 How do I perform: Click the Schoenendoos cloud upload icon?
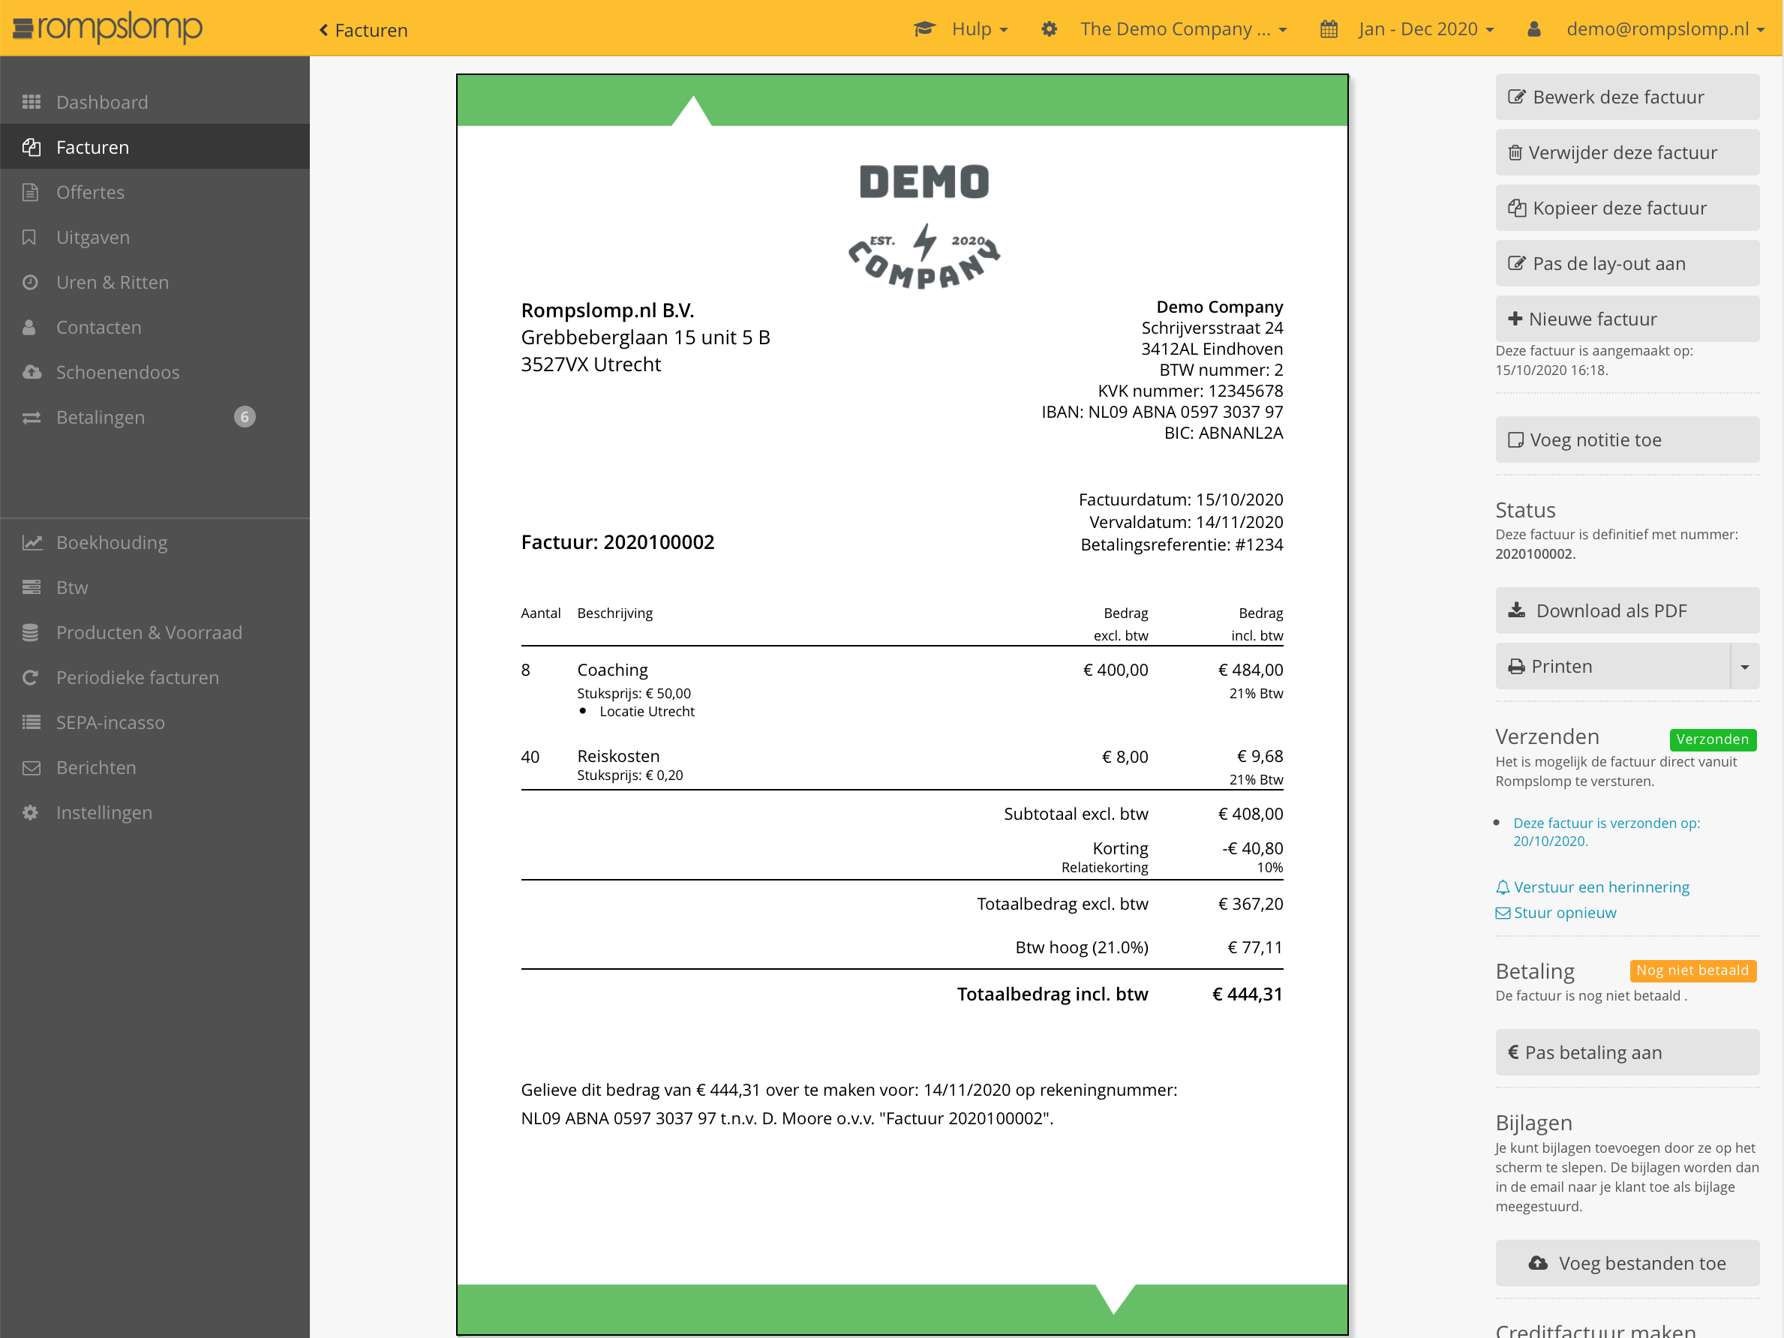click(x=32, y=372)
